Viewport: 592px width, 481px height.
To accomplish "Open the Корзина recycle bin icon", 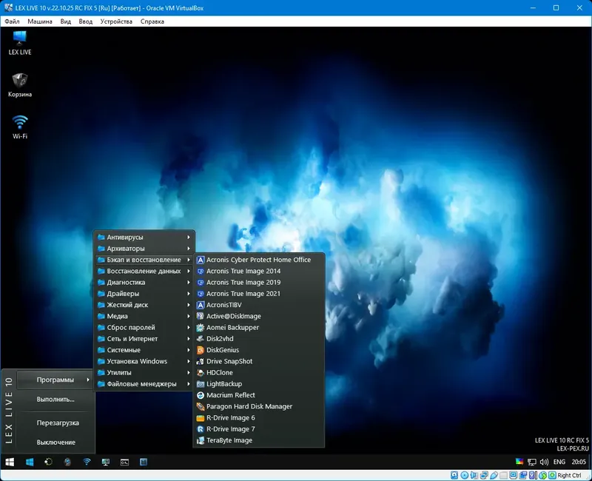I will click(20, 85).
